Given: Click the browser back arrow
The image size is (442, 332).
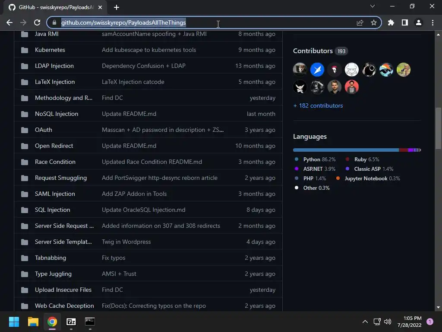Looking at the screenshot, I should [9, 22].
